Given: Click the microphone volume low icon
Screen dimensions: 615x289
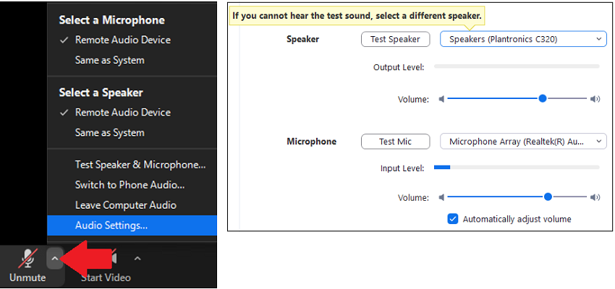Looking at the screenshot, I should [441, 197].
